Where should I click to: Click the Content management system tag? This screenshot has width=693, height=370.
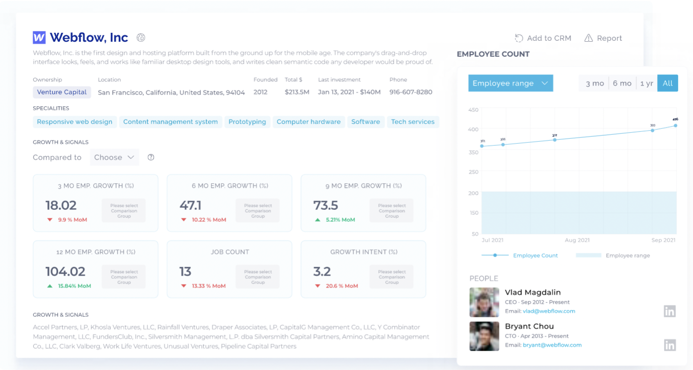tap(171, 122)
